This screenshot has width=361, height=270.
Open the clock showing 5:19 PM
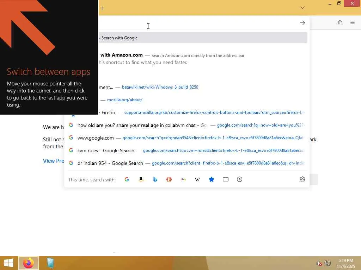345,263
